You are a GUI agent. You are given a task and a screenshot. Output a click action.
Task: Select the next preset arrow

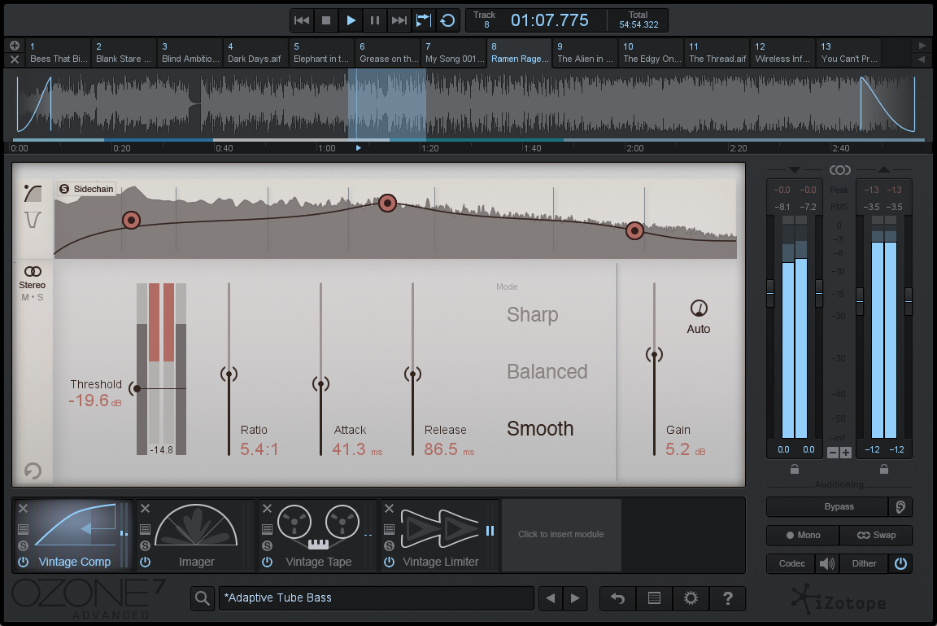click(575, 598)
